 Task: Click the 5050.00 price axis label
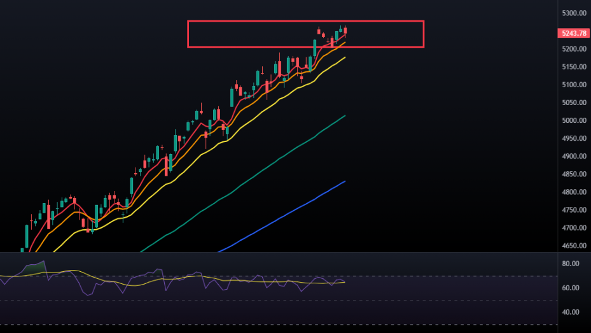(574, 103)
